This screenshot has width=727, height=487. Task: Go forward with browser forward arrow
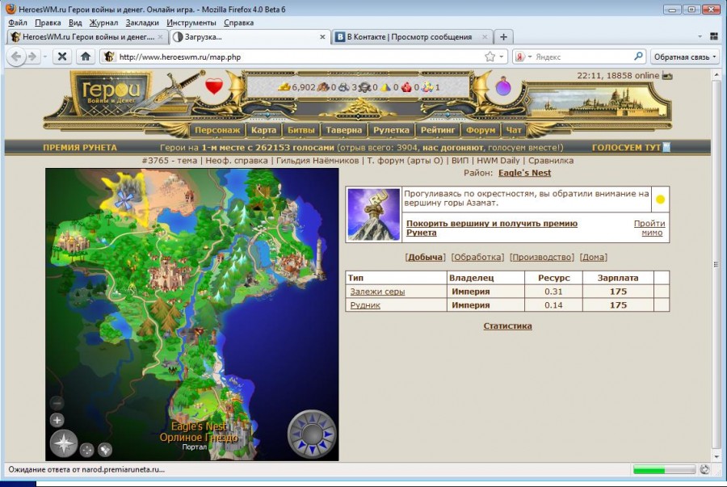click(x=32, y=57)
